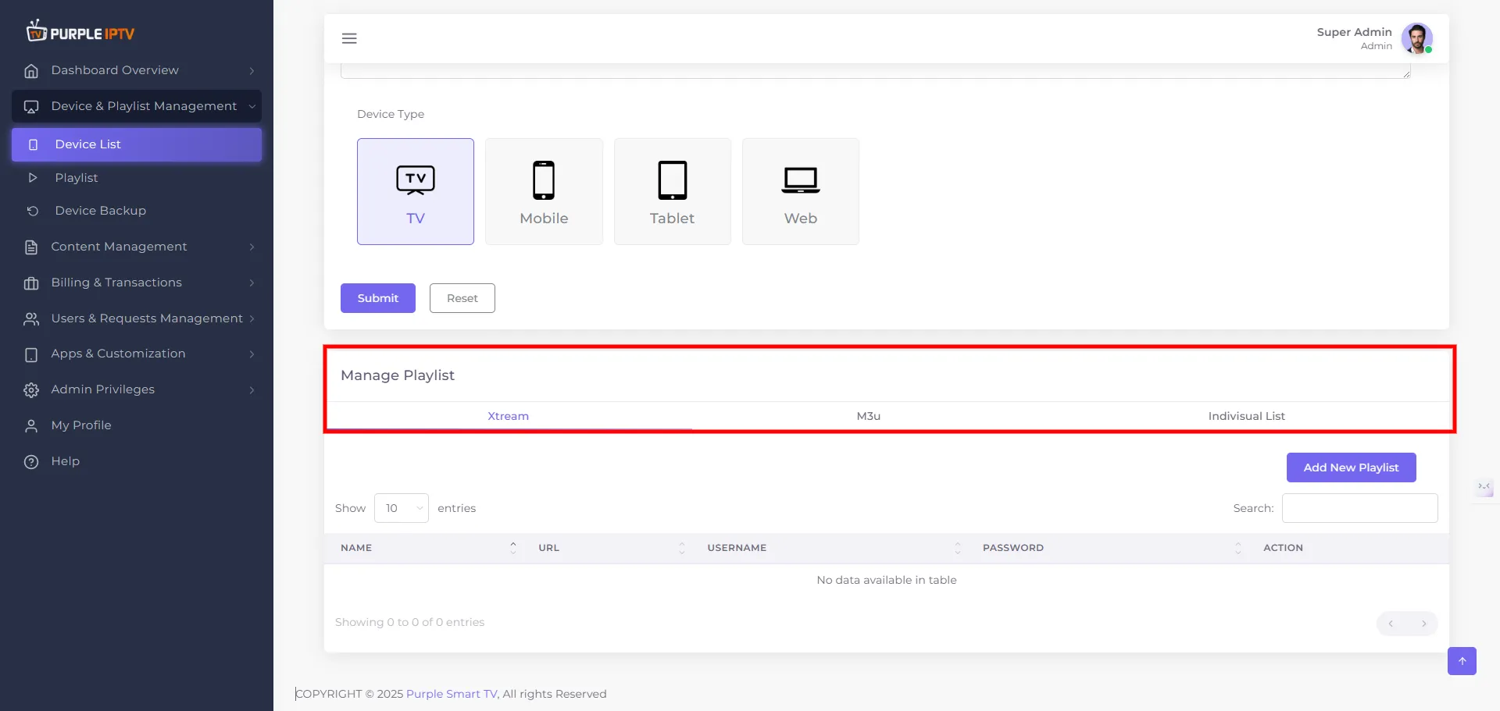Switch to the M3u tab
This screenshot has height=711, width=1500.
[x=869, y=416]
